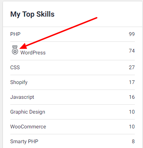Click the certification medal icon beside WordPress
The image size is (143, 148).
(x=15, y=50)
